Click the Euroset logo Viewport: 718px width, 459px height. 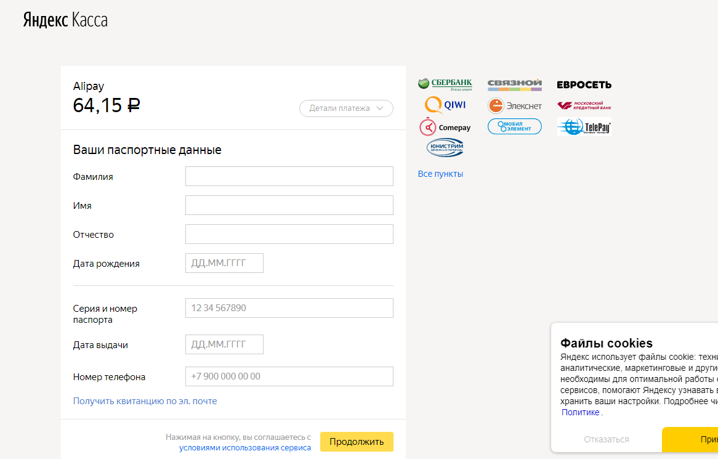[x=584, y=85]
